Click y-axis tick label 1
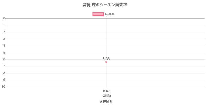Viewport: 210px width, 105px height. 4,25
